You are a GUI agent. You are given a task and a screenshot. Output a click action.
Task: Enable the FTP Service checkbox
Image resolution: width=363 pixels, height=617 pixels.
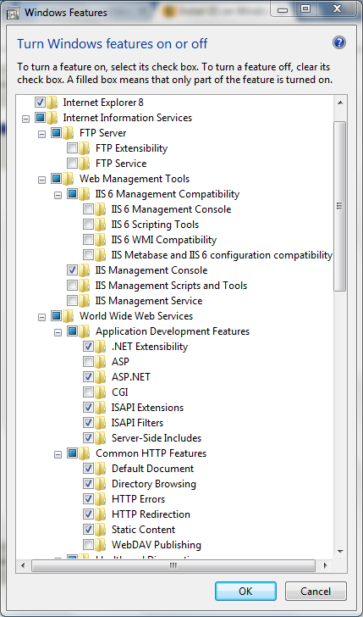(72, 164)
